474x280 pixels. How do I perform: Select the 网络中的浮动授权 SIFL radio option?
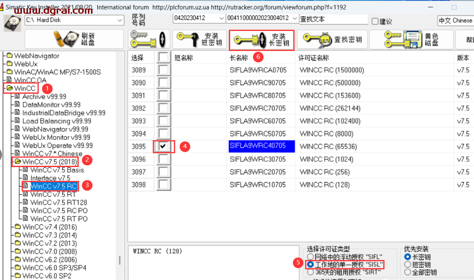pos(310,257)
